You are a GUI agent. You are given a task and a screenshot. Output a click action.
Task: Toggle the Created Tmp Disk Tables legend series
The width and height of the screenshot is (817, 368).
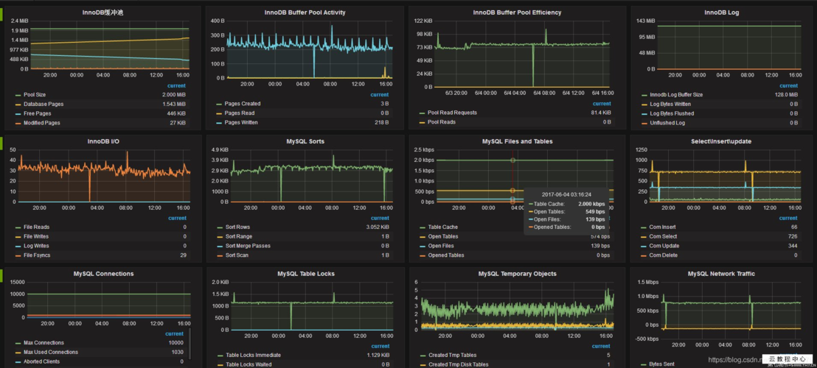458,365
